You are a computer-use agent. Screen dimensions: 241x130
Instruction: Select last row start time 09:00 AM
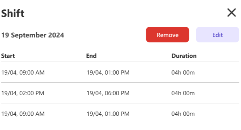pyautogui.click(x=23, y=114)
